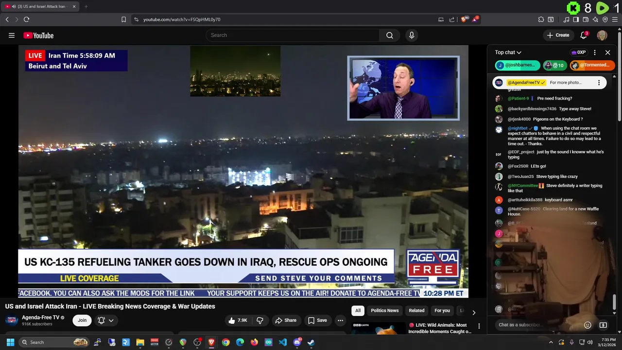Open Brave VPN shield icon
The height and width of the screenshot is (350, 622).
coord(605,19)
